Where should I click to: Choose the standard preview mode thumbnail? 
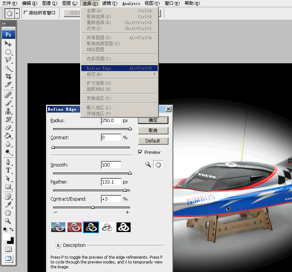(58, 227)
